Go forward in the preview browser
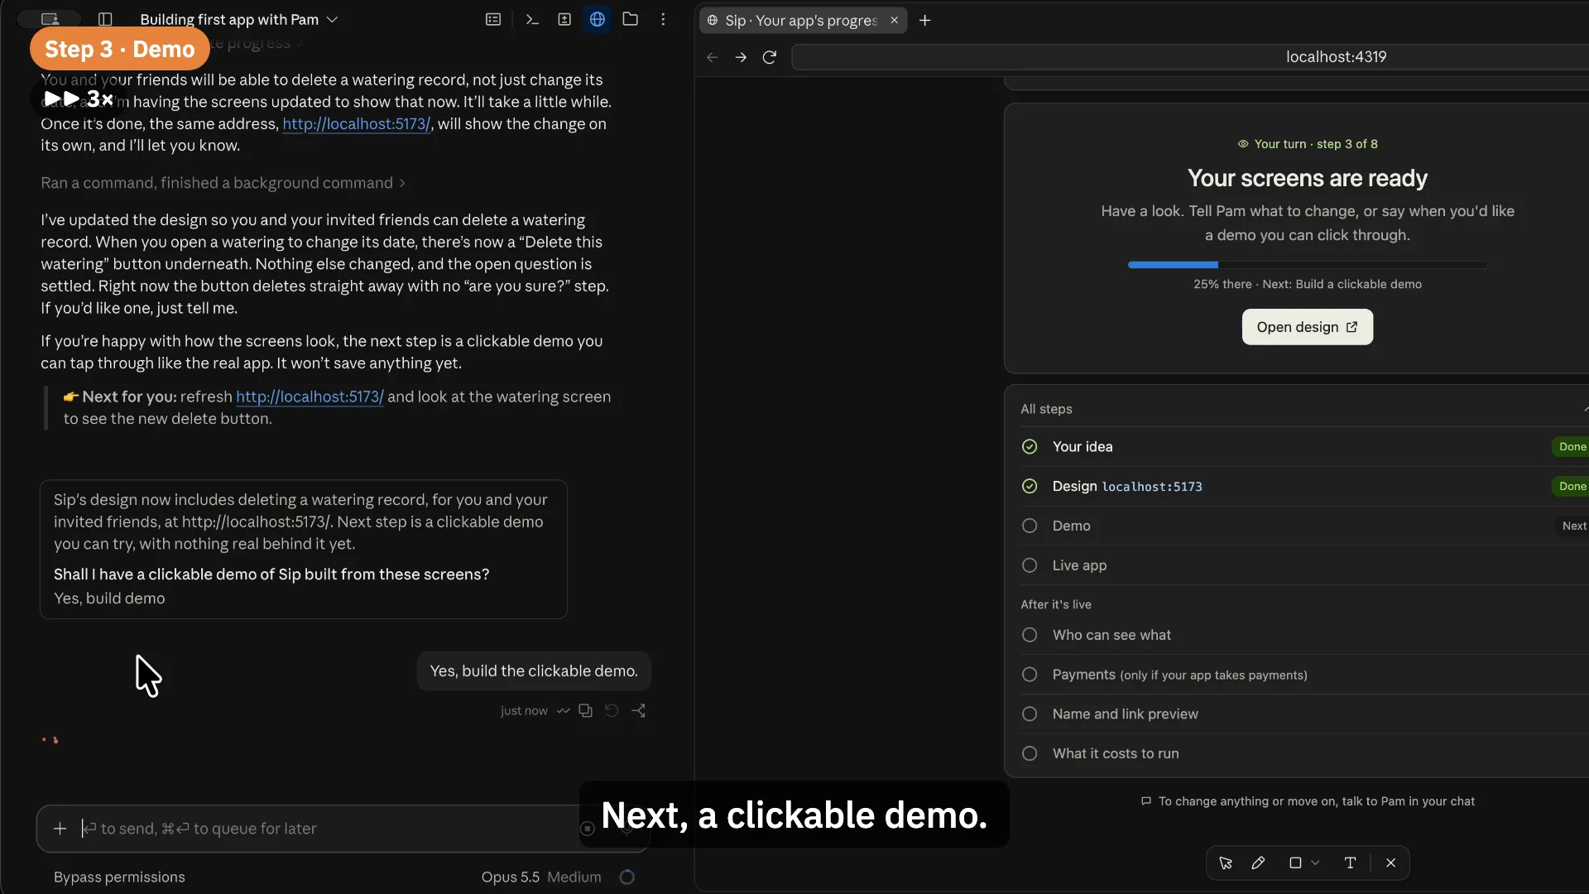This screenshot has height=894, width=1589. 741,57
